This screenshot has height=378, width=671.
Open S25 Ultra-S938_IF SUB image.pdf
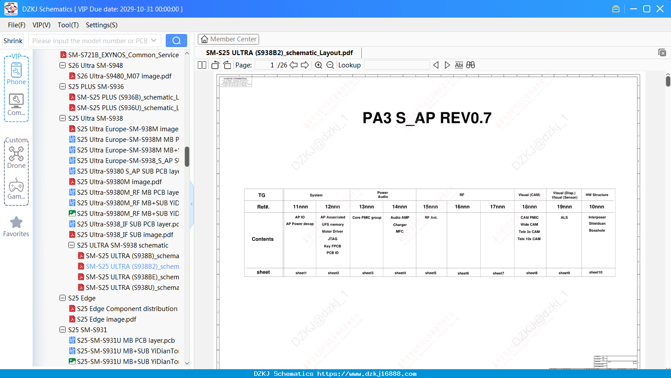(x=121, y=235)
